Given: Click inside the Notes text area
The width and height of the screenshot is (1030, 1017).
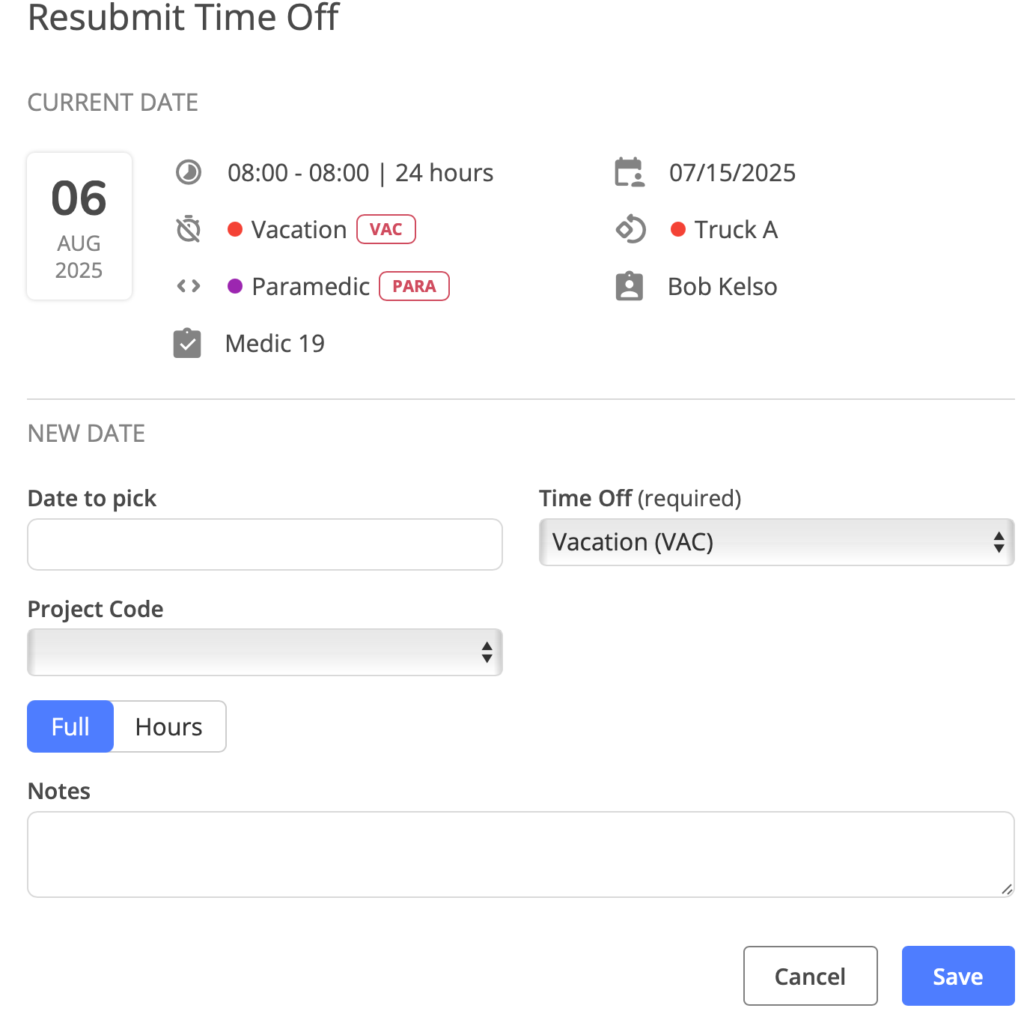Looking at the screenshot, I should coord(521,854).
